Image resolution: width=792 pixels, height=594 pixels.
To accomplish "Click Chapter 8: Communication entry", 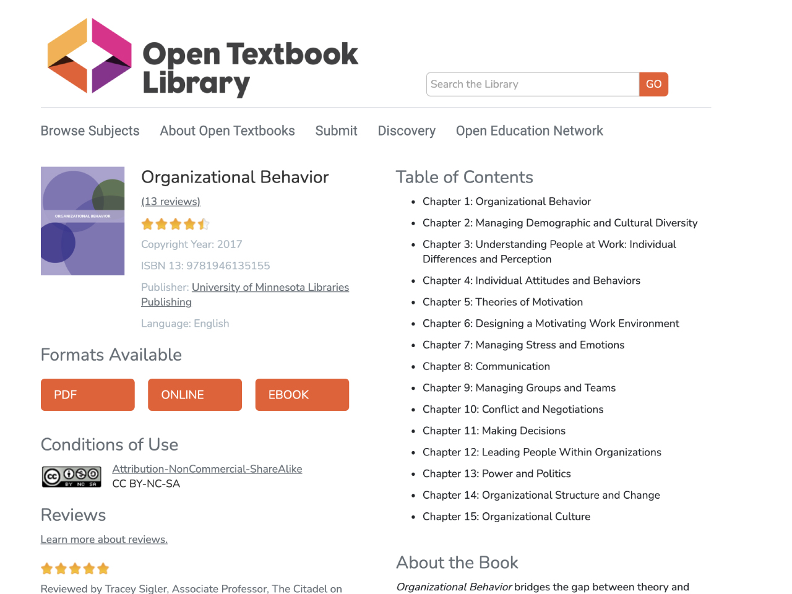I will [486, 366].
